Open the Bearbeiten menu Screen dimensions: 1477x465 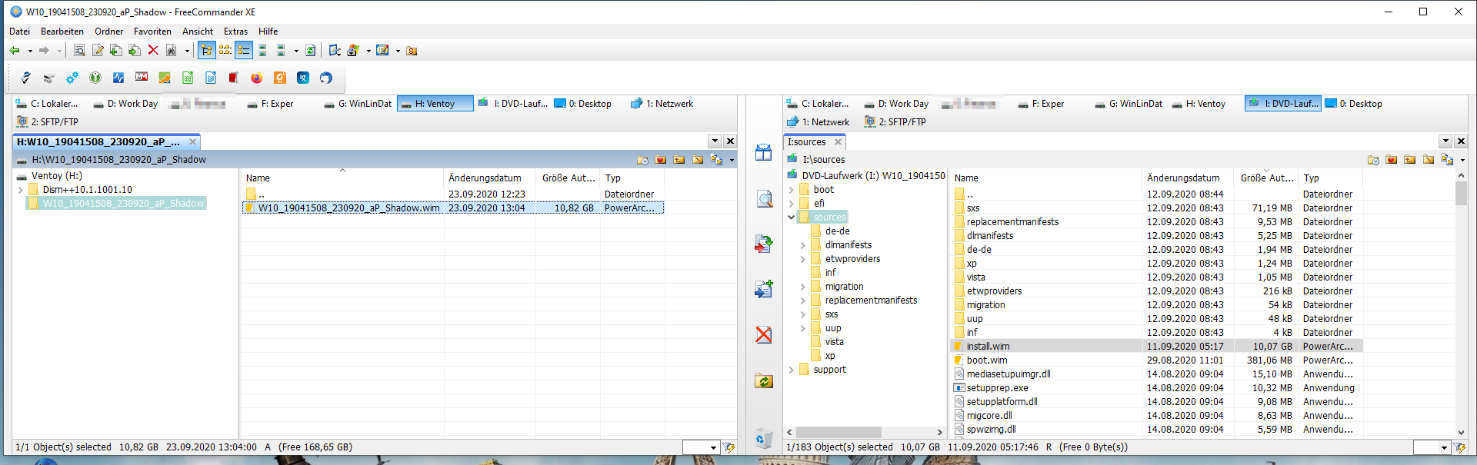(x=62, y=32)
